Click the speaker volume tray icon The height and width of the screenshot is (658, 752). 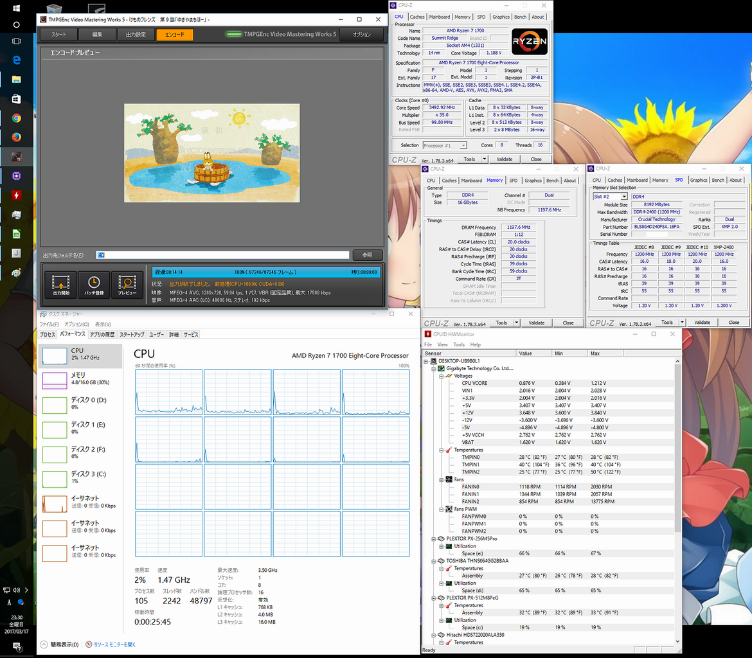click(16, 590)
